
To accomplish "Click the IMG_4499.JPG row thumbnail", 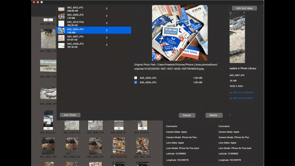I will [61, 45].
